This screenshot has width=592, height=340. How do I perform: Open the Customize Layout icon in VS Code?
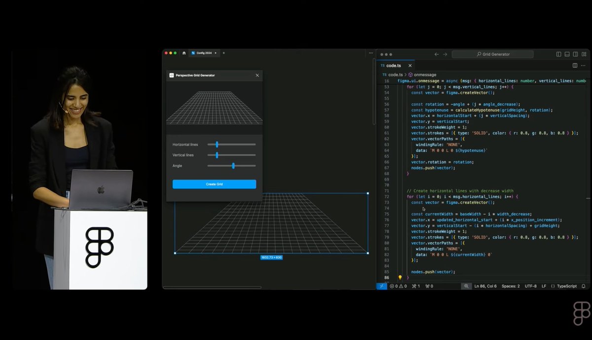pos(584,54)
